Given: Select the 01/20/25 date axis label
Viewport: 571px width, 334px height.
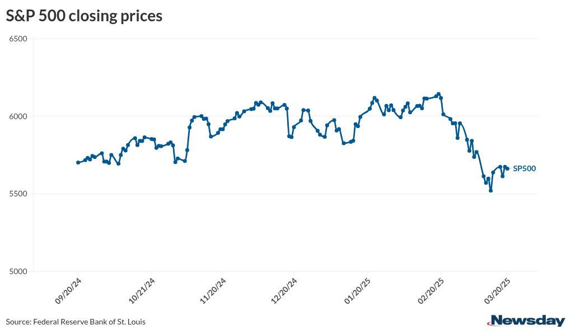Looking at the screenshot, I should 358,291.
